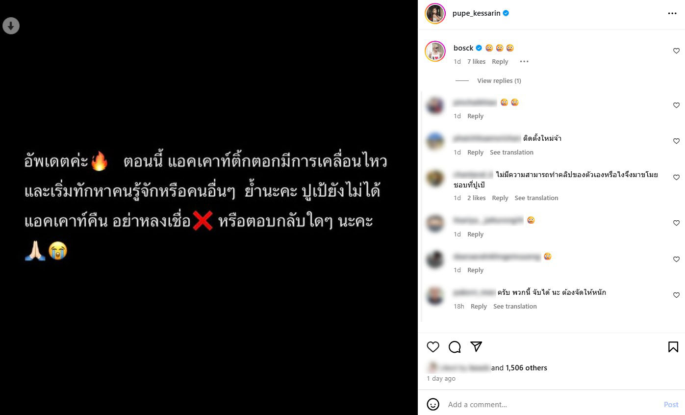Click the Add a comment input field
Image resolution: width=685 pixels, height=415 pixels.
(x=552, y=405)
